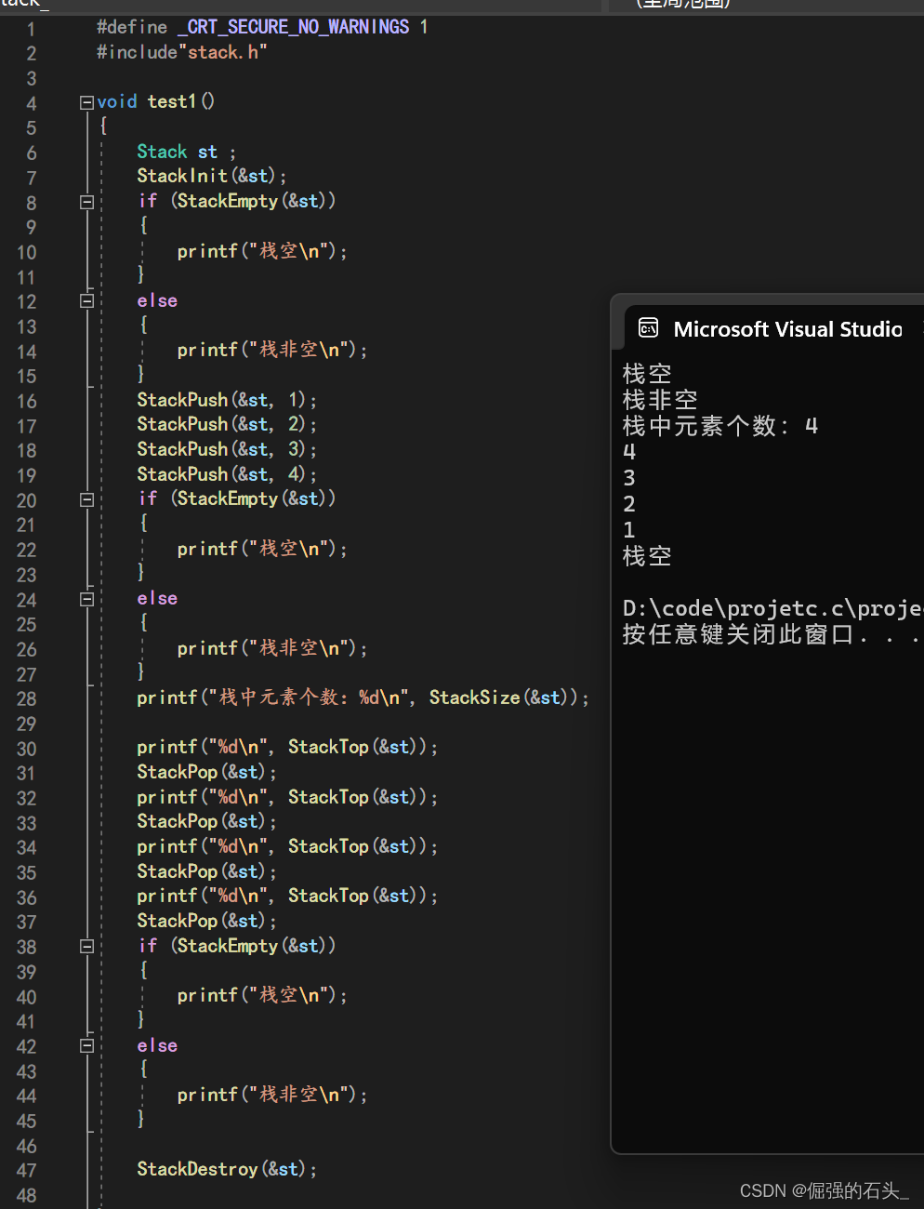
Task: Click the printf call on line 22
Action: [x=262, y=549]
